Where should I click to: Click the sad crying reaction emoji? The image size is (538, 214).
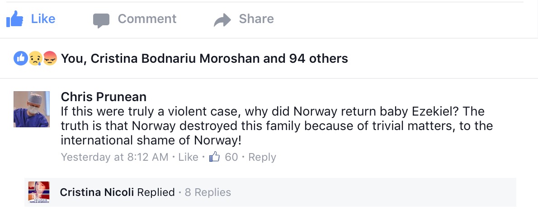click(x=35, y=58)
